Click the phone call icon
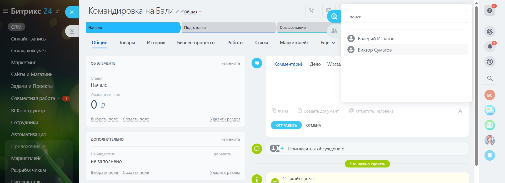This screenshot has height=183, width=505. [312, 10]
